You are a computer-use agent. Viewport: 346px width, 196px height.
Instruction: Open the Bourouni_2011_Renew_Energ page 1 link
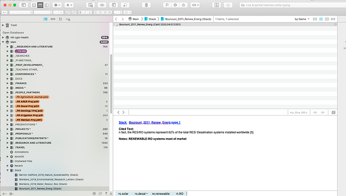154,122
